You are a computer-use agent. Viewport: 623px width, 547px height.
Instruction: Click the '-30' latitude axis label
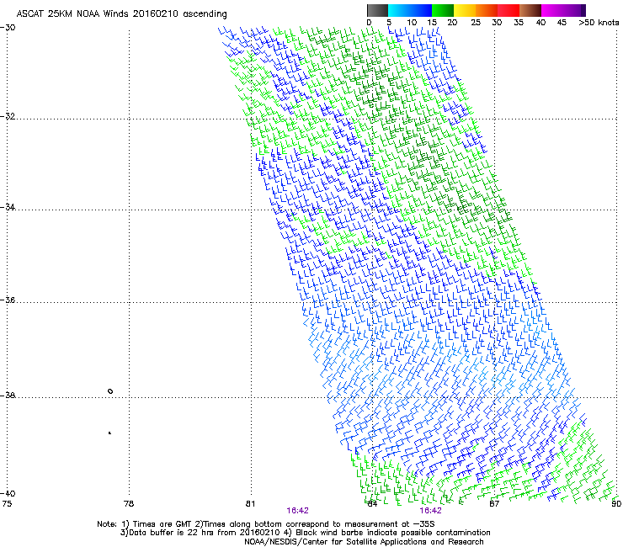click(8, 28)
